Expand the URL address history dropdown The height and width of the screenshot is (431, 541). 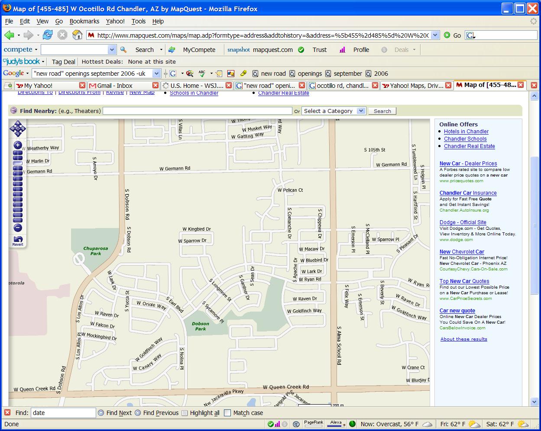pyautogui.click(x=435, y=35)
